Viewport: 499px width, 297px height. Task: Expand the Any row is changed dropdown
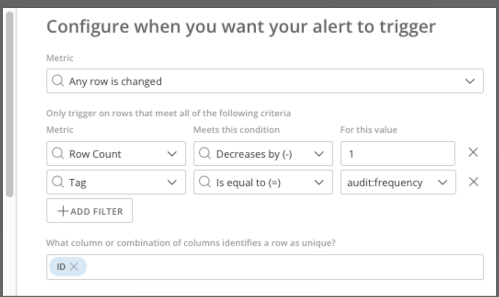click(x=470, y=81)
